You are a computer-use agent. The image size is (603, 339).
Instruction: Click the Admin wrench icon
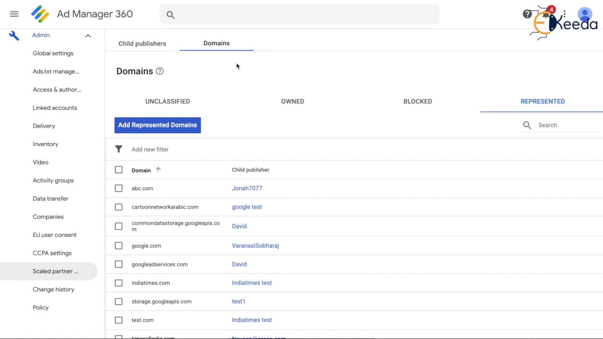[x=14, y=35]
